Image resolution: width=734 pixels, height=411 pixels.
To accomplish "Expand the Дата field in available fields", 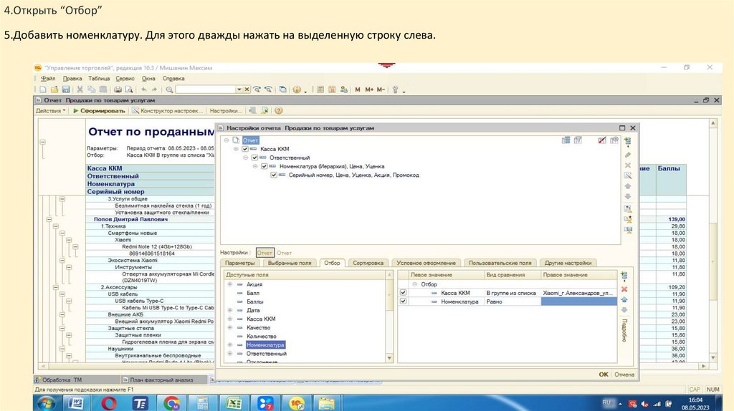I will [229, 310].
